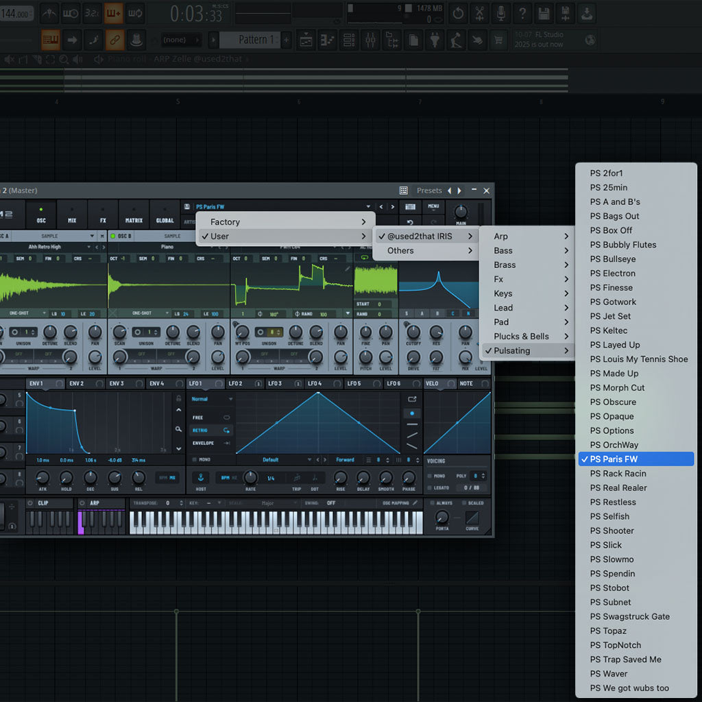This screenshot has height=702, width=702.
Task: Click the link chain icon in toolbar
Action: point(114,40)
